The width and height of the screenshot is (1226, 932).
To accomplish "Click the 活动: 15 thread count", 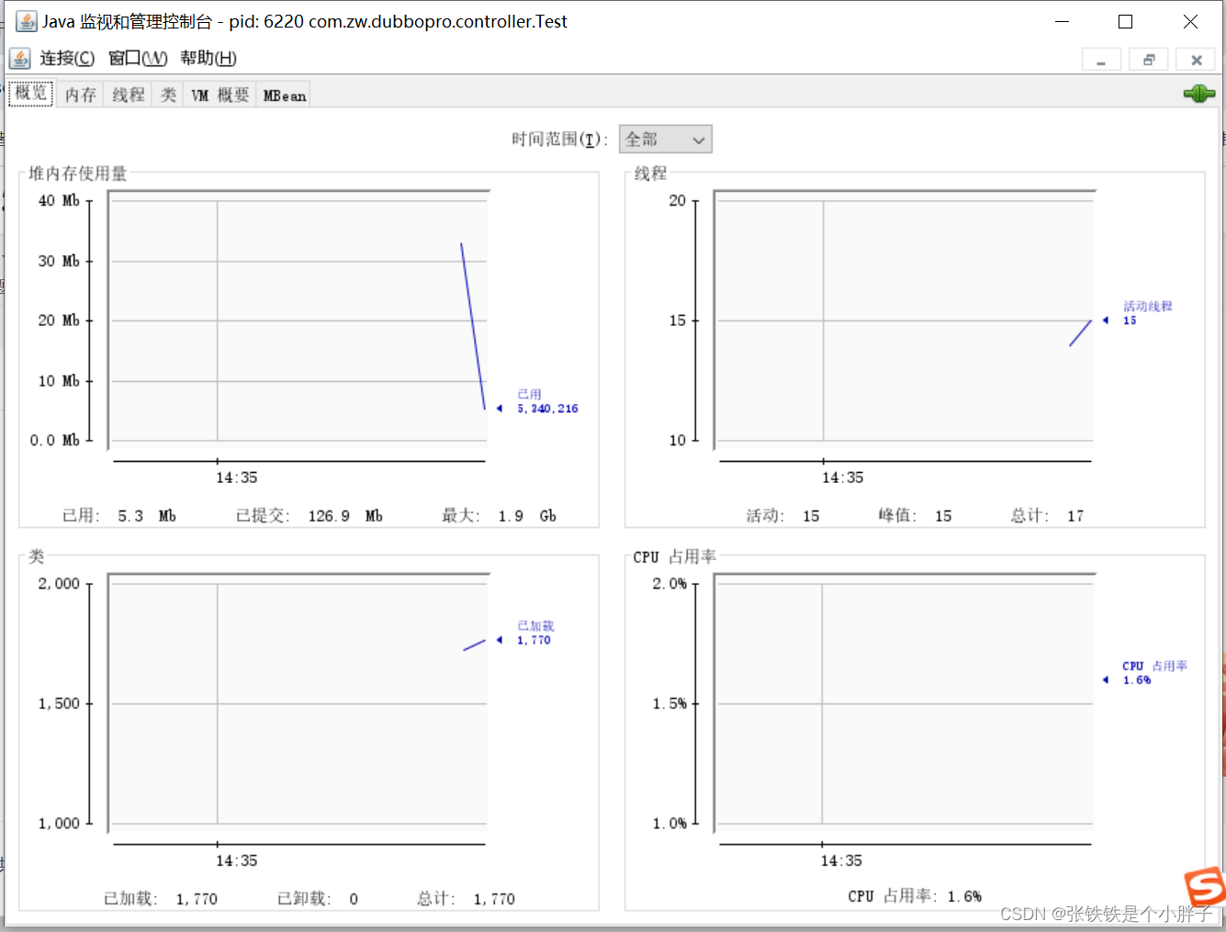I will click(x=782, y=516).
